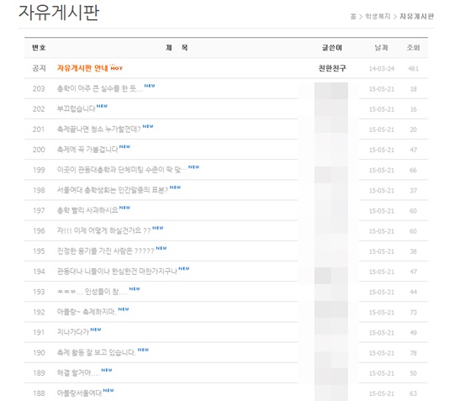Open post 192 아몰랑~ 축제하지마
The height and width of the screenshot is (401, 454).
click(87, 312)
